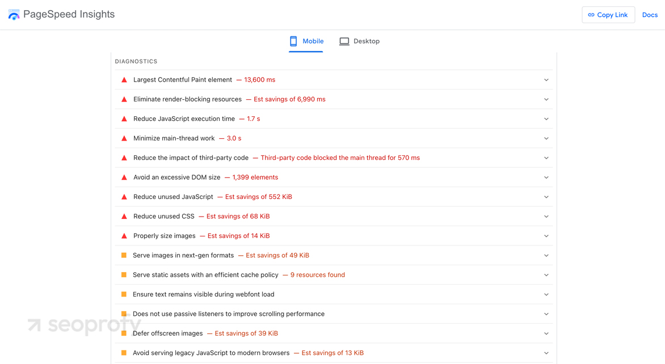
Task: Click the 1,399 elements value
Action: (255, 177)
